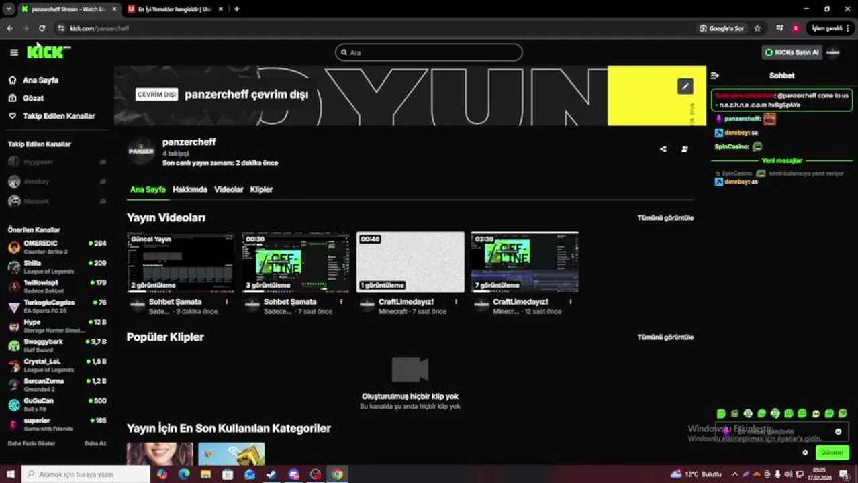Screen dimensions: 858x483
Task: Open chat settings gear icon
Action: [x=805, y=452]
